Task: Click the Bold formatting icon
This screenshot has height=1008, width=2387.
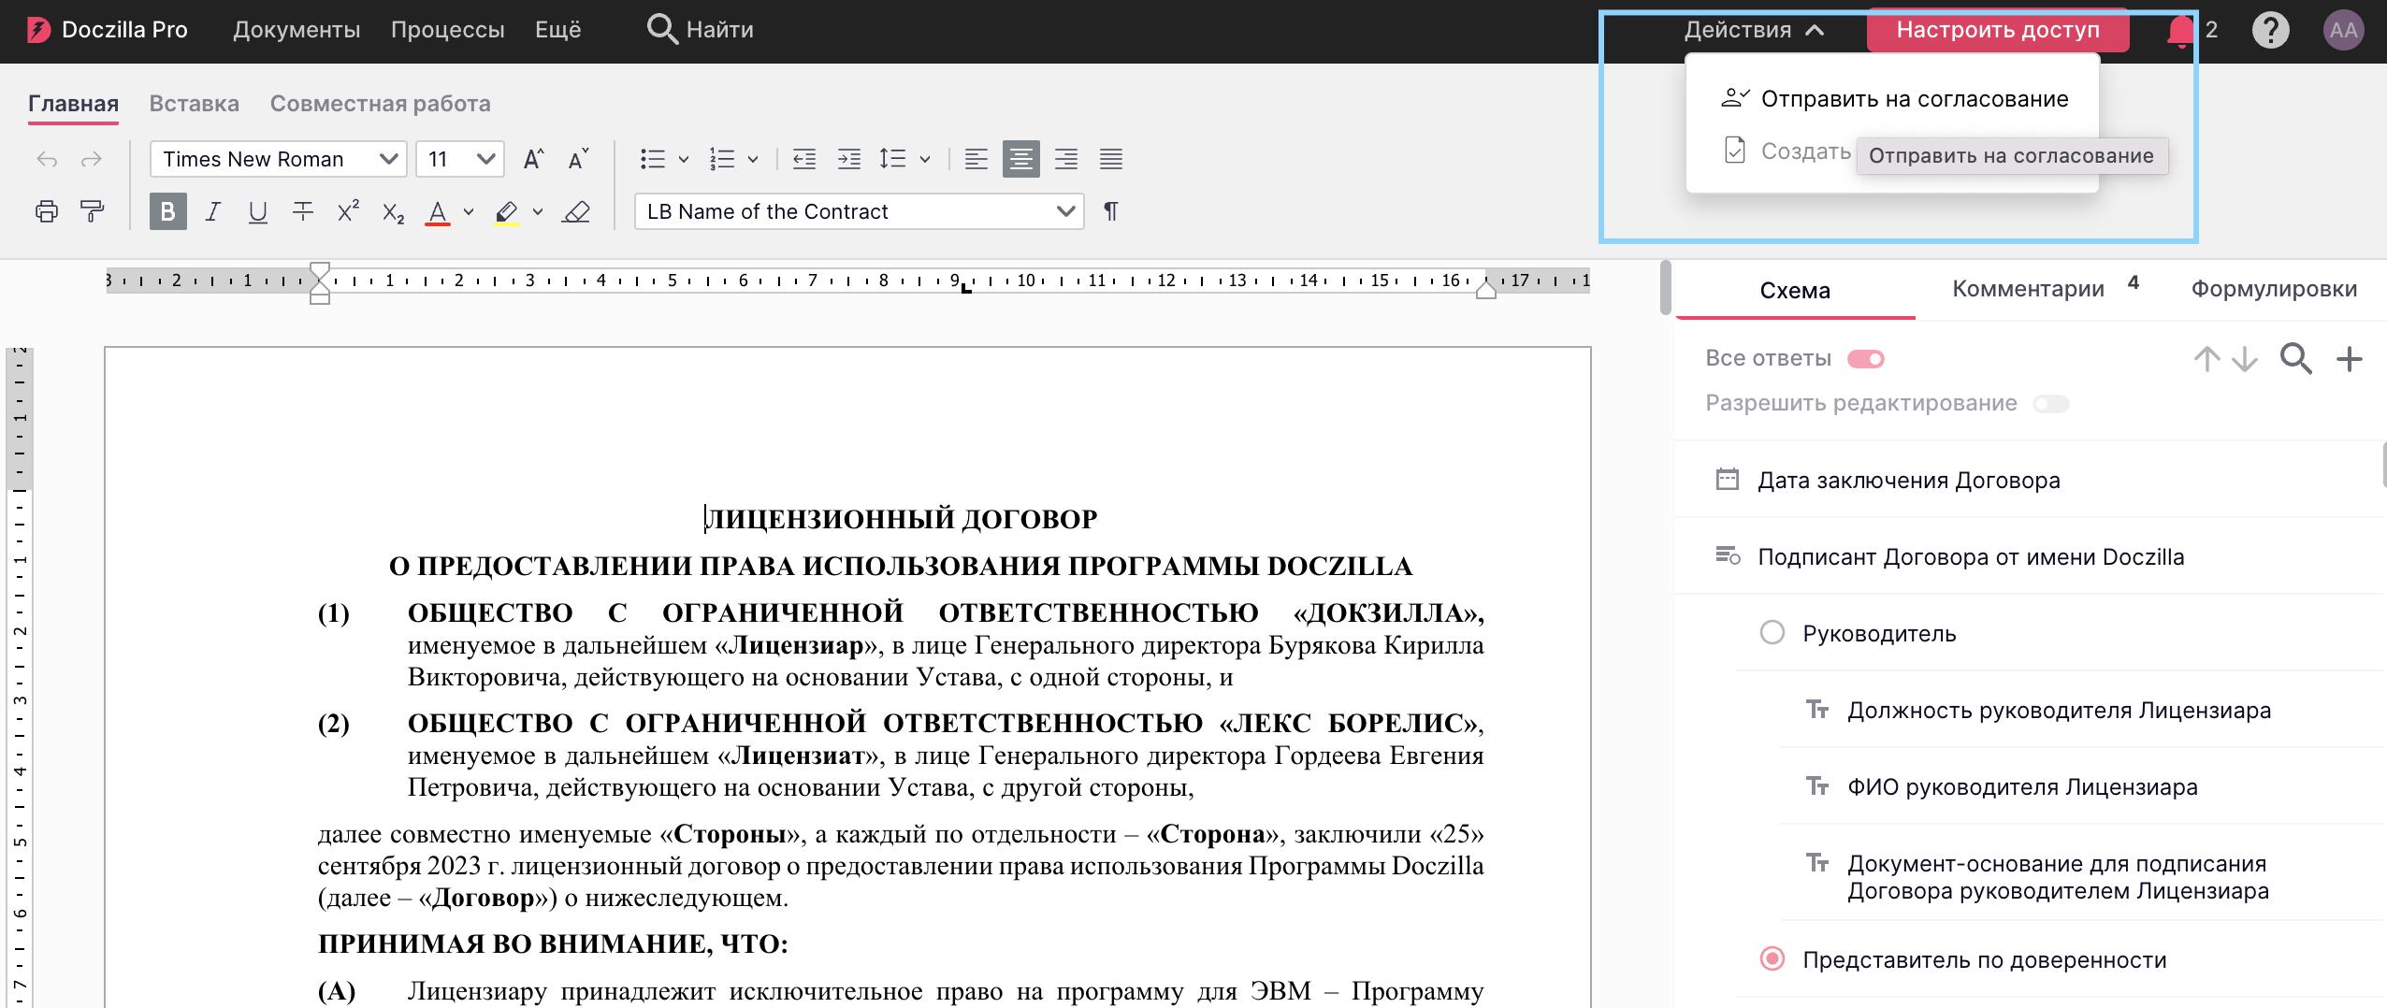Action: [167, 212]
